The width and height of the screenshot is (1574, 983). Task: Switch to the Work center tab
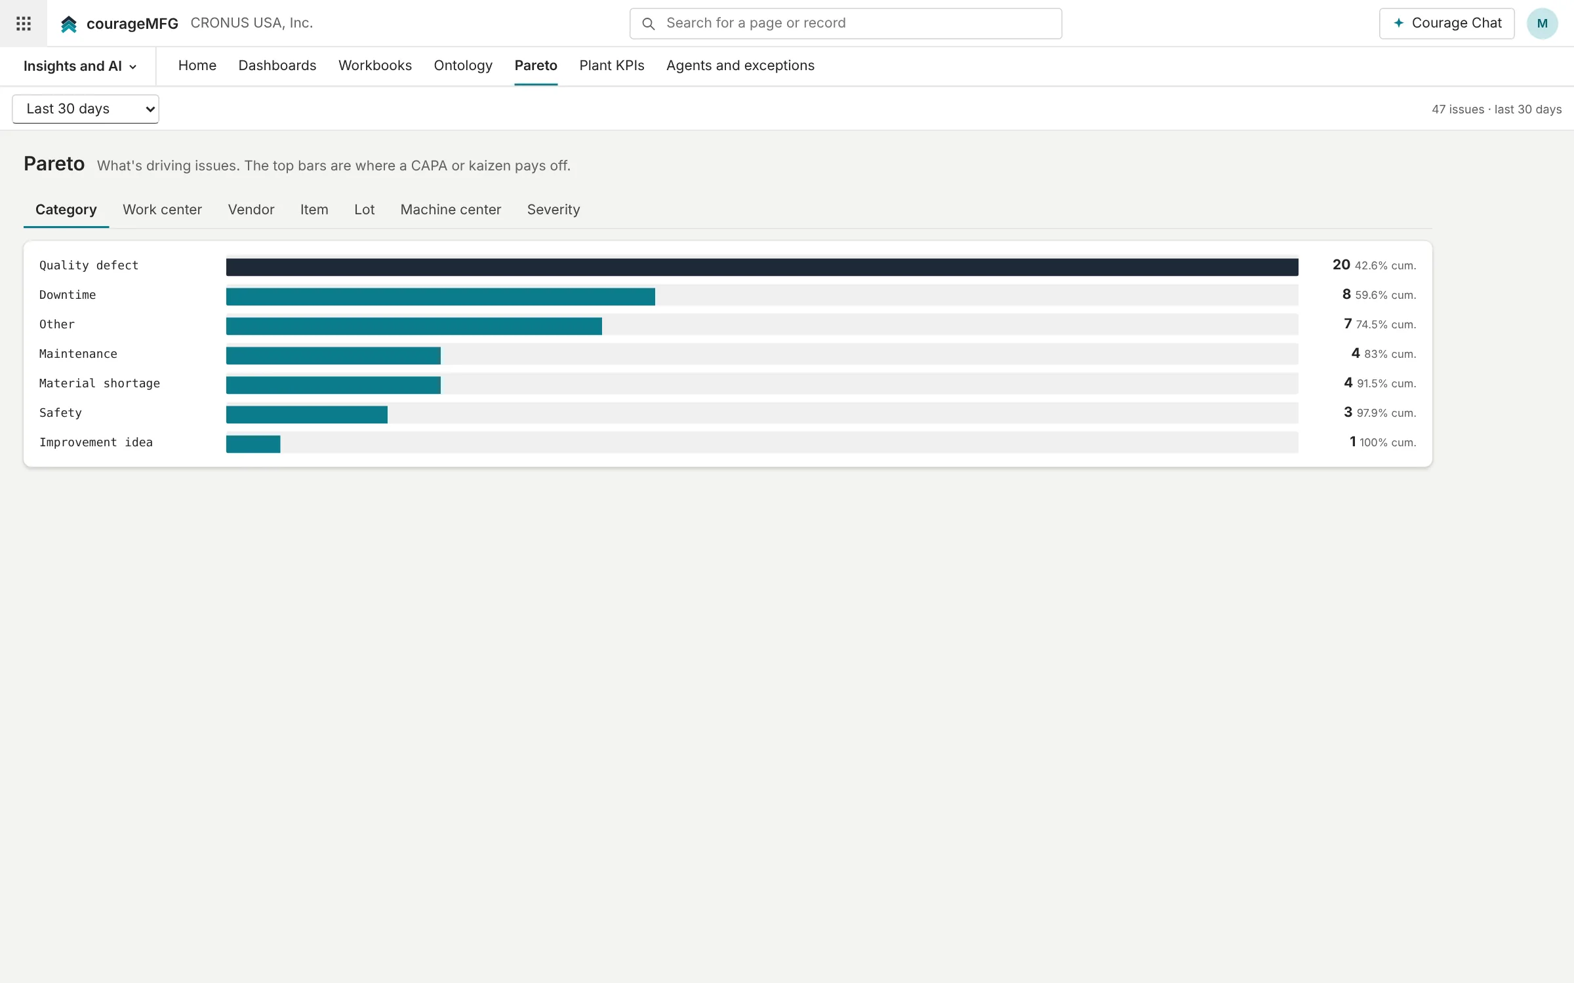[162, 210]
